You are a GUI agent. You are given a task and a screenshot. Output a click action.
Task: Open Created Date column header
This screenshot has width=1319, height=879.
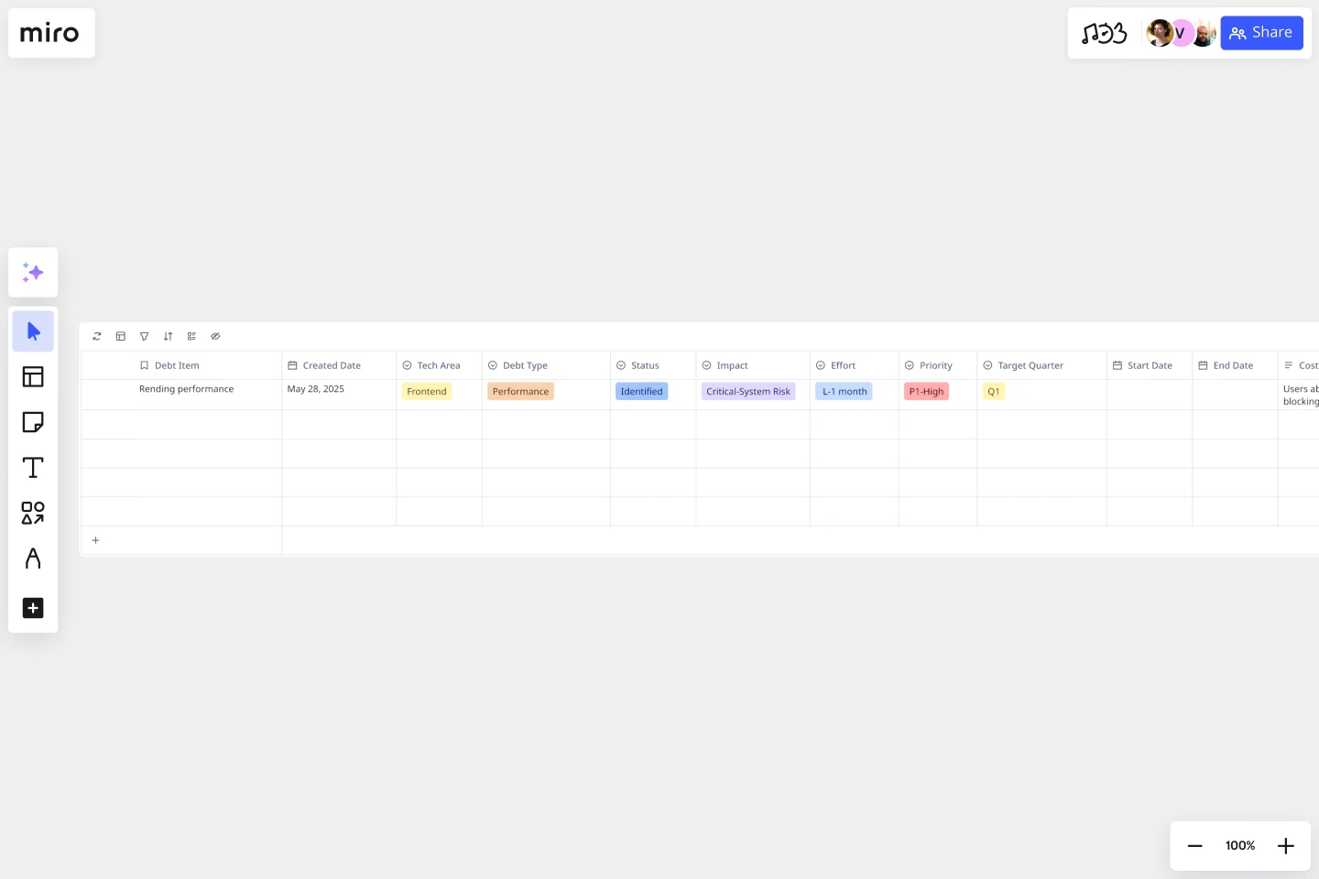tap(339, 365)
